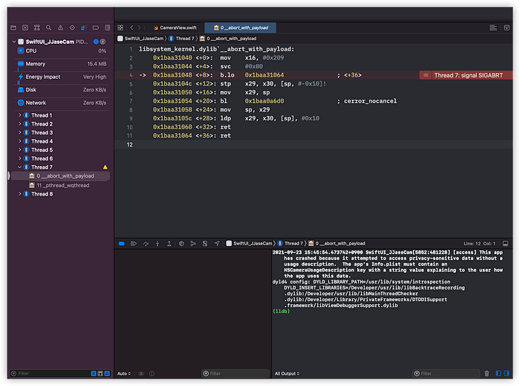Hide the debug area icon
Viewport: 520px width, 386px height.
point(505,244)
